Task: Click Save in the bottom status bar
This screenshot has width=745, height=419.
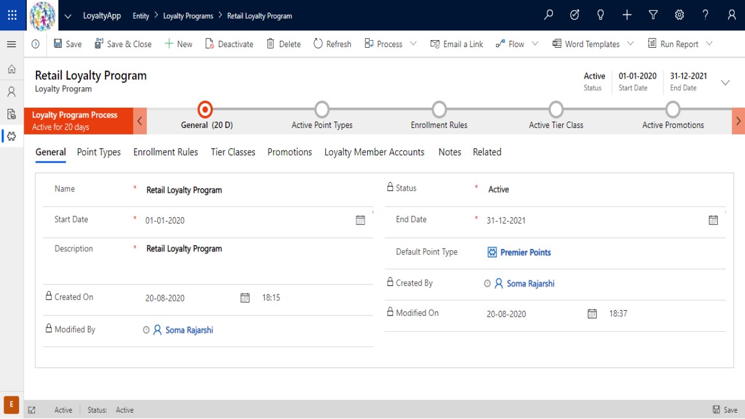Action: (x=725, y=410)
